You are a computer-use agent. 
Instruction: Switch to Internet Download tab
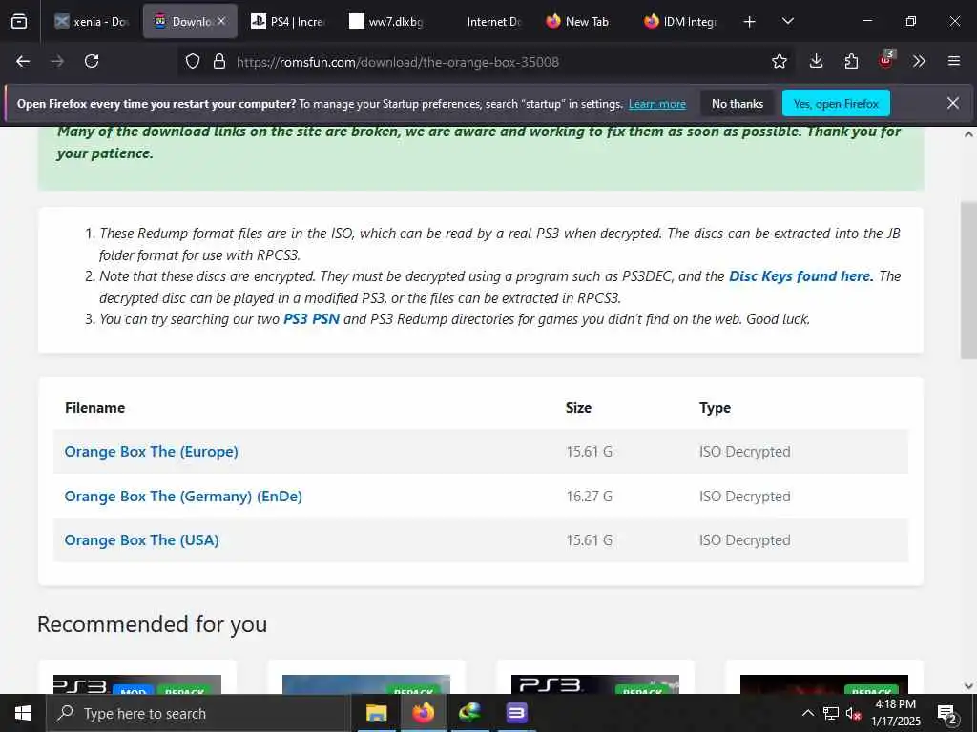[485, 22]
